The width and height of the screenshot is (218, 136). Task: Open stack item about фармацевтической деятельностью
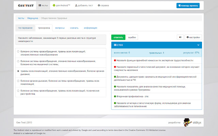[157, 78]
